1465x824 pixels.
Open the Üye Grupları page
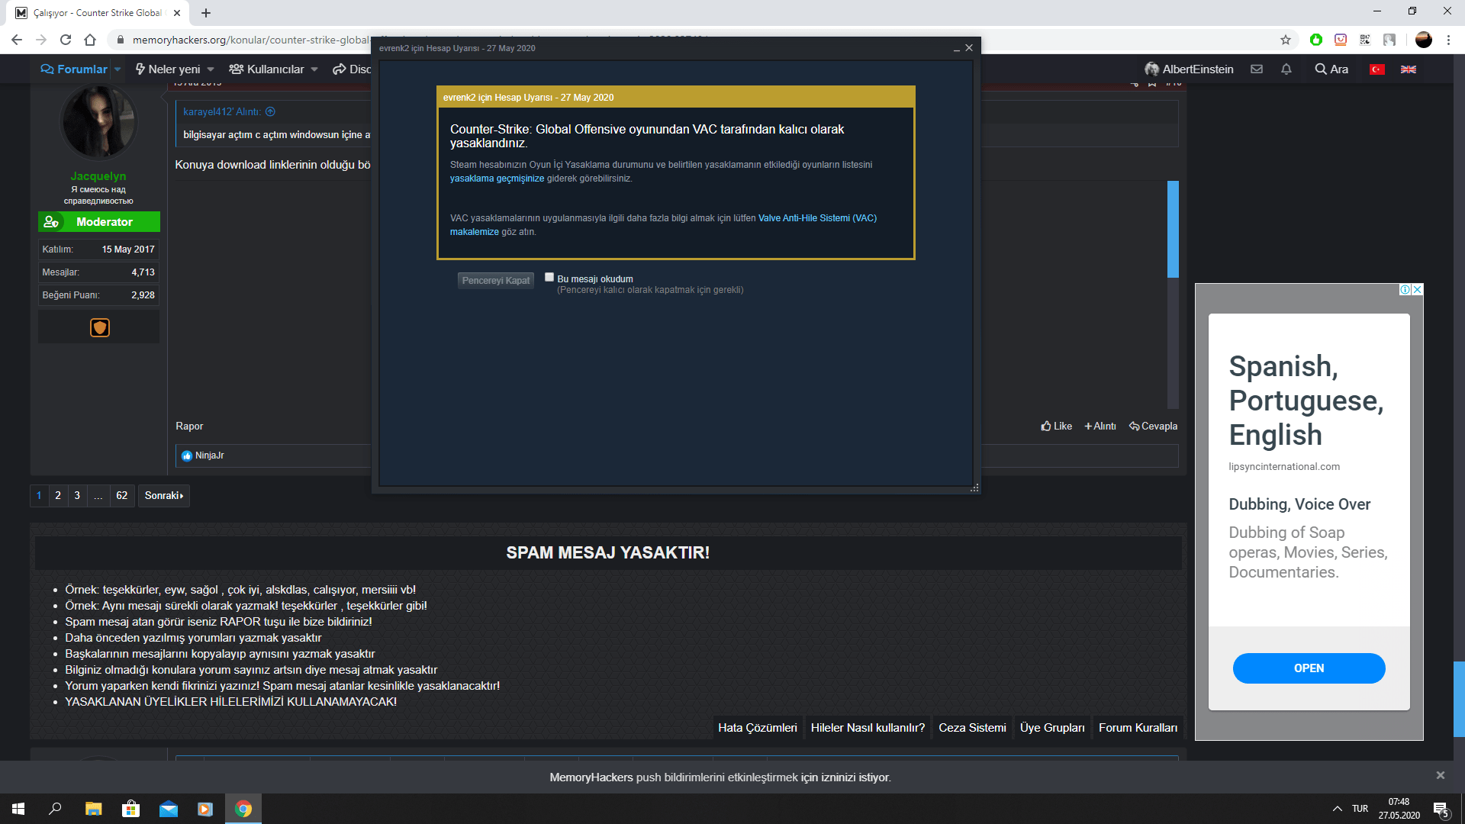(x=1052, y=728)
